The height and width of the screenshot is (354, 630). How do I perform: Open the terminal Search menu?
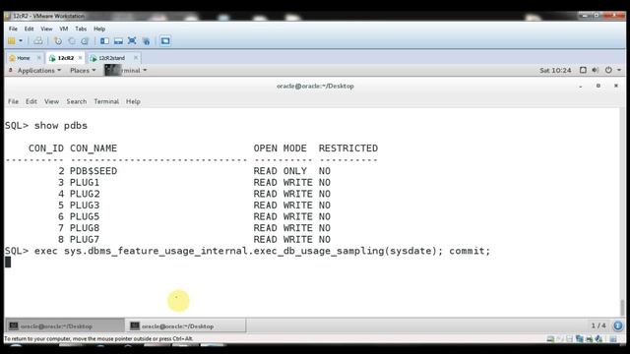pos(77,101)
